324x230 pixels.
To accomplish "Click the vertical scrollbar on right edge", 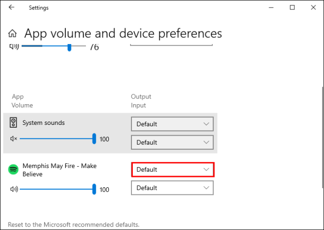I will (x=322, y=138).
